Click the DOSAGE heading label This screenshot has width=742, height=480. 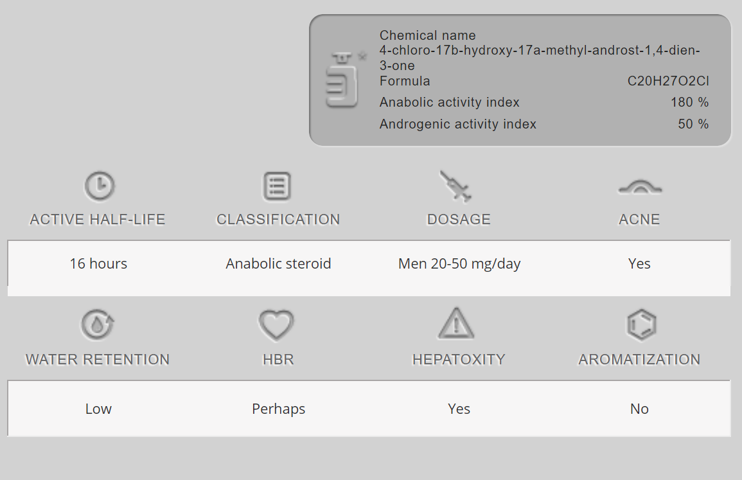click(459, 220)
